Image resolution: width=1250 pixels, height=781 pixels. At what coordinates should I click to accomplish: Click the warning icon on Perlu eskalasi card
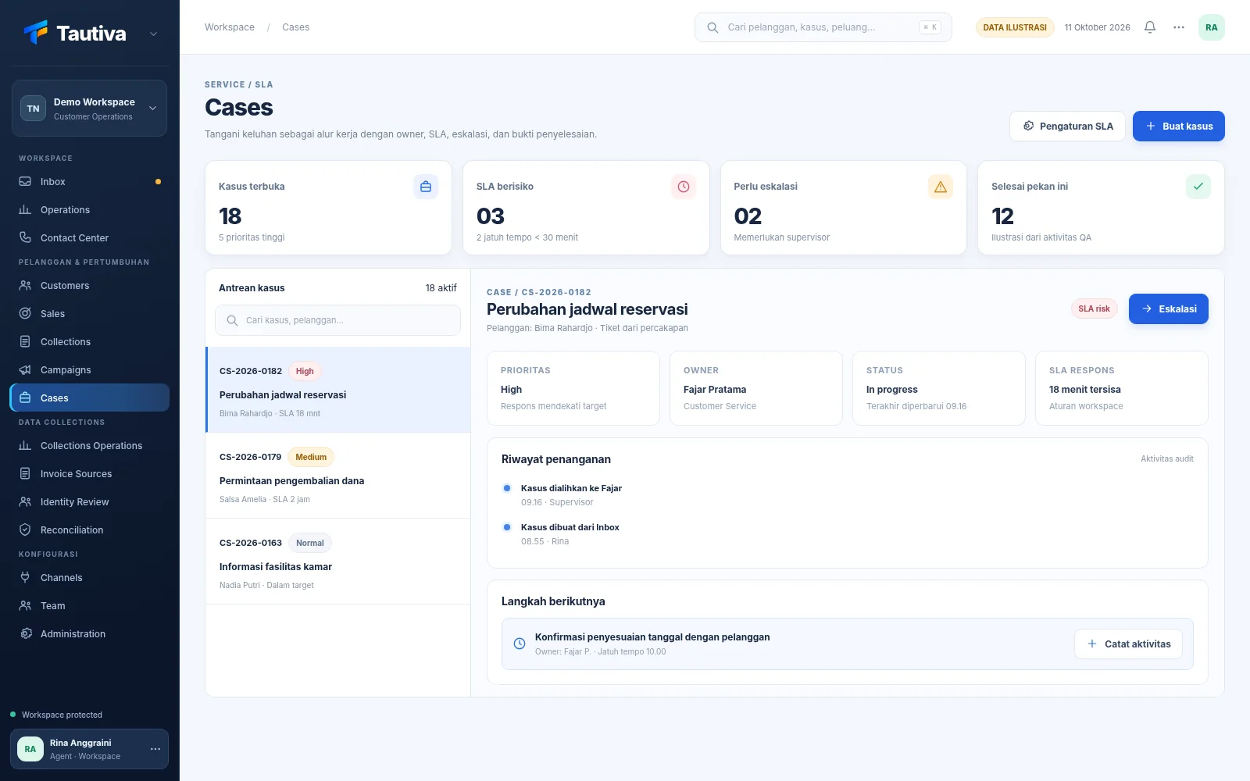941,187
